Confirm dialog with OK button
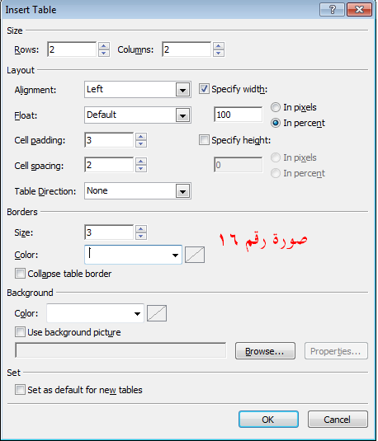This screenshot has height=441, width=378. [x=268, y=420]
